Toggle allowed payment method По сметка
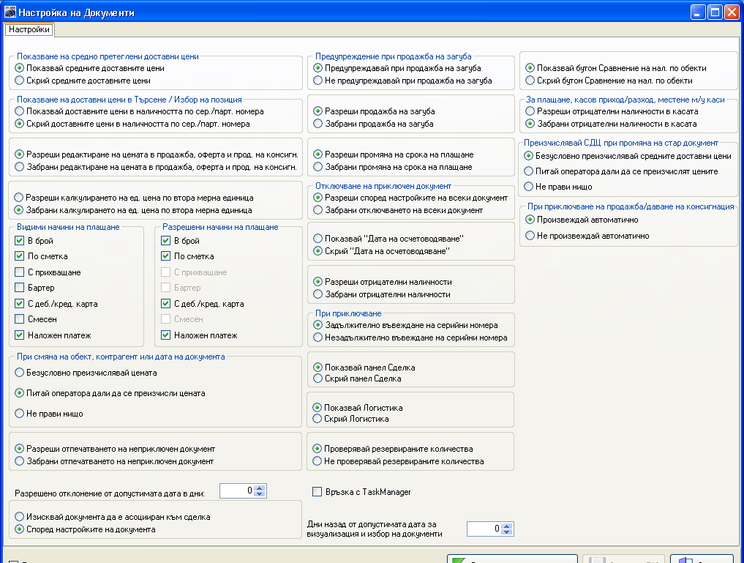This screenshot has width=744, height=563. click(x=165, y=256)
